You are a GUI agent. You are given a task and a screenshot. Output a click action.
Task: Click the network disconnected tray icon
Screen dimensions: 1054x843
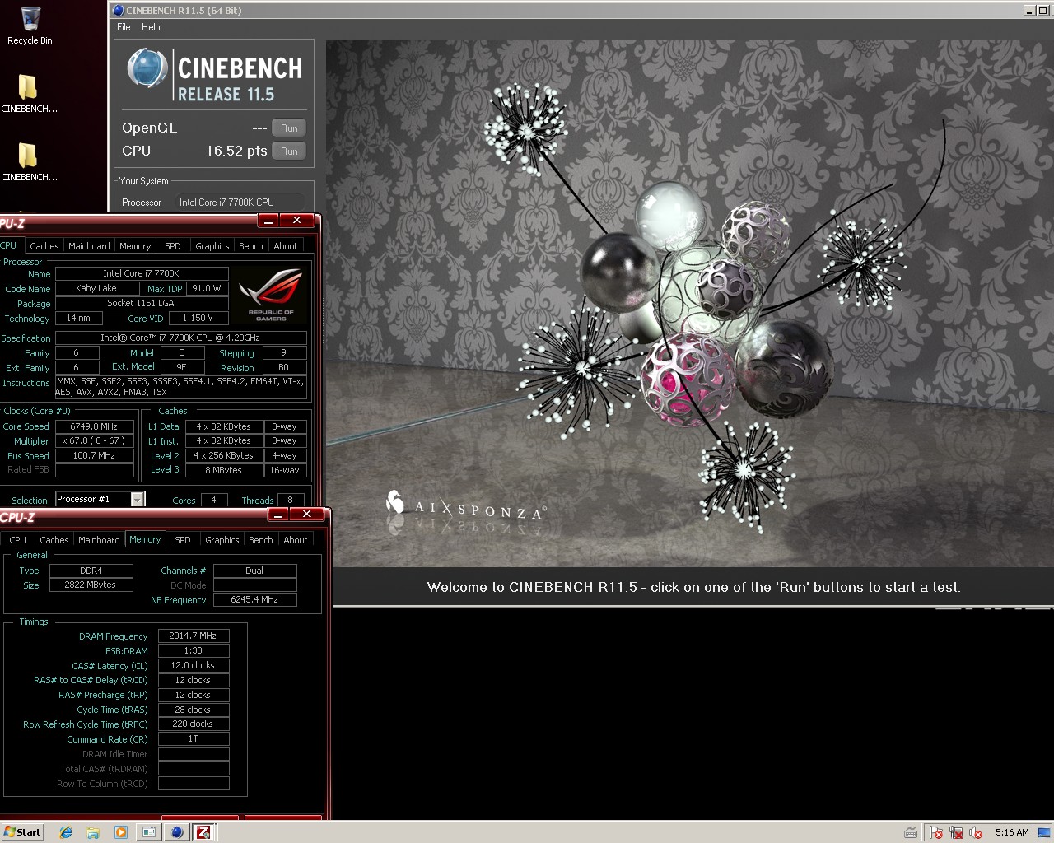click(956, 832)
